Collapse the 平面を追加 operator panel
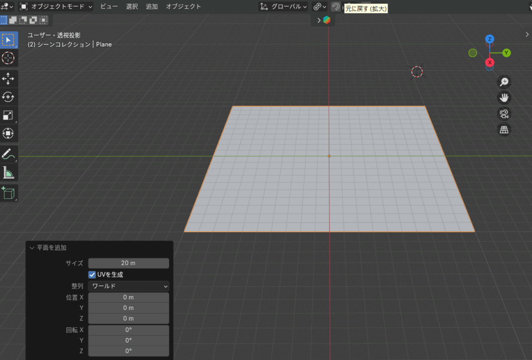This screenshot has width=532, height=360. (33, 248)
